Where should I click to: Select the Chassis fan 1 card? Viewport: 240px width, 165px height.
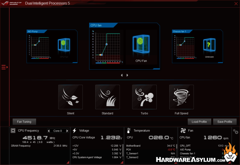(x=198, y=46)
